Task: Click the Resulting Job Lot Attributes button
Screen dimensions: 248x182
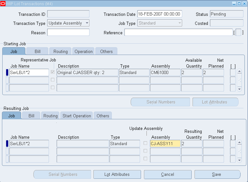Action: 117,174
